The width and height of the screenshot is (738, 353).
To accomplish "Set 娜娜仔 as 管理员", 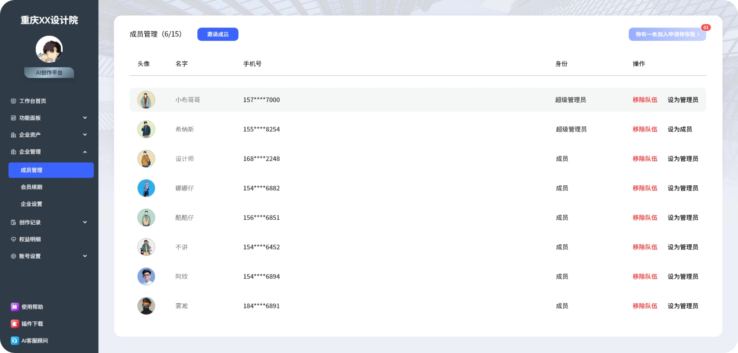I will coord(683,188).
